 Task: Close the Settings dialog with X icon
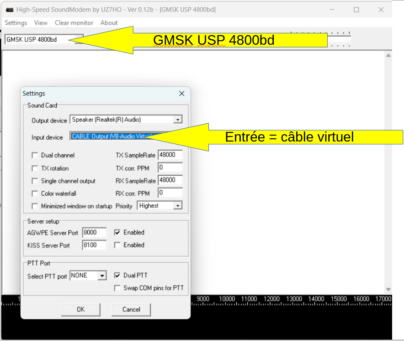click(181, 94)
